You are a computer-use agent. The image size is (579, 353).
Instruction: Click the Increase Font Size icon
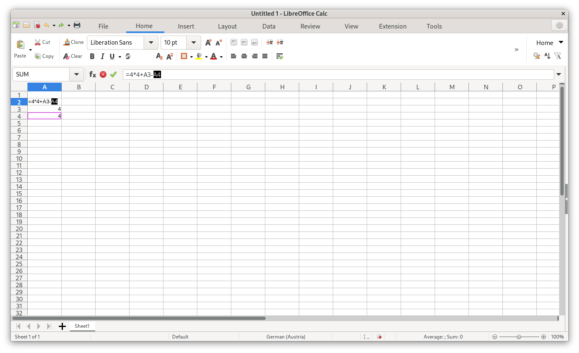(209, 42)
